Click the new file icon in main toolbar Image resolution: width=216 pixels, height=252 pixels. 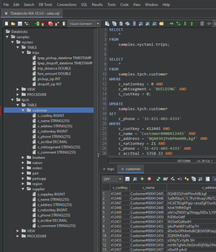[6, 24]
